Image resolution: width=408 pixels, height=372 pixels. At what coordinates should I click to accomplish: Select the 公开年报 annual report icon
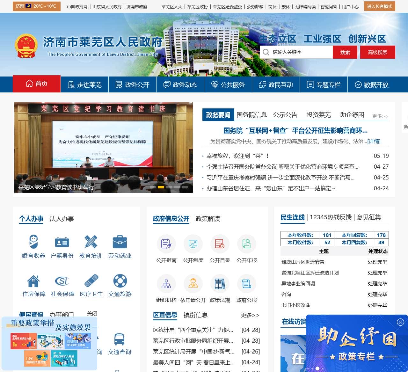247,244
